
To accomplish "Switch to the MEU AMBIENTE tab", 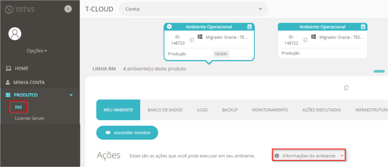I will click(118, 110).
